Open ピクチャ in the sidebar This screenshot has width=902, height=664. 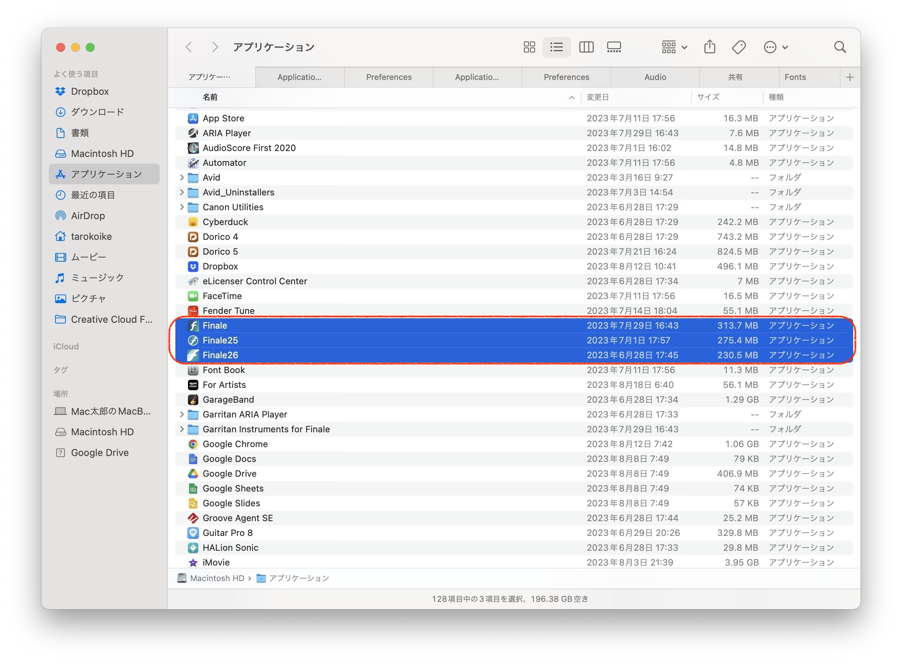point(104,298)
